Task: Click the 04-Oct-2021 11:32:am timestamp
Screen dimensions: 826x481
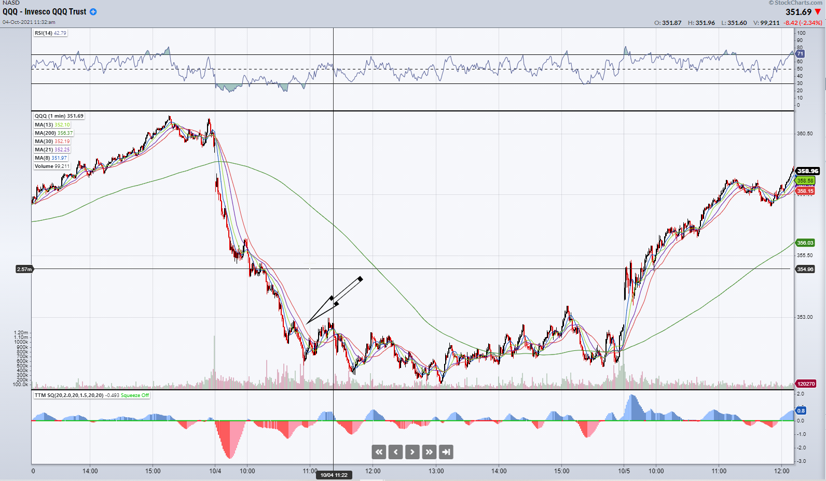Action: click(29, 22)
